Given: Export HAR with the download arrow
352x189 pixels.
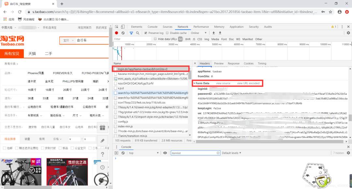Looking at the screenshot, I should point(220,33).
